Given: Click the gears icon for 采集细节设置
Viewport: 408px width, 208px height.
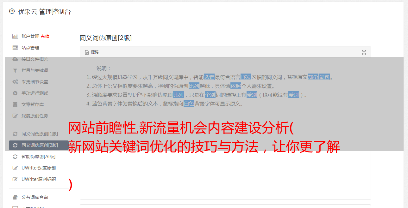Looking at the screenshot, I should click(x=15, y=82).
